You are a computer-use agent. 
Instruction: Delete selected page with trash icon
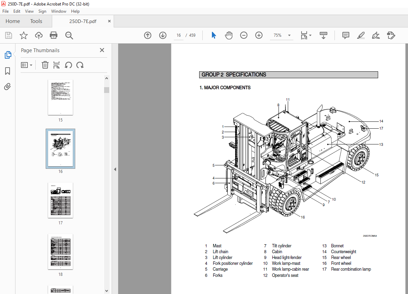tap(45, 65)
